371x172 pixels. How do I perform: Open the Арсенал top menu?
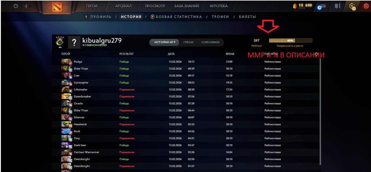coord(123,6)
